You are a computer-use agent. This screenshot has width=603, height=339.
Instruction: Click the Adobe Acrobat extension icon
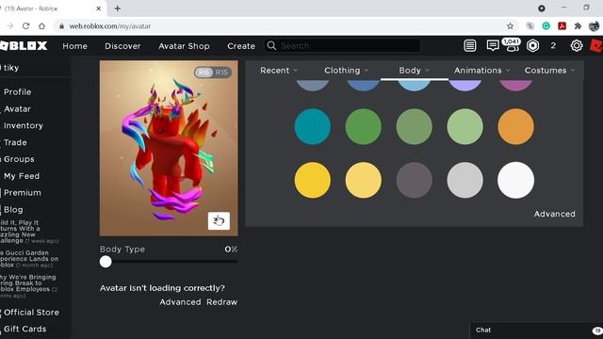pos(562,26)
